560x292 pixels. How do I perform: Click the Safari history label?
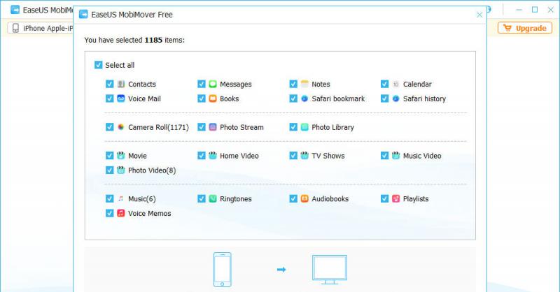click(x=424, y=98)
